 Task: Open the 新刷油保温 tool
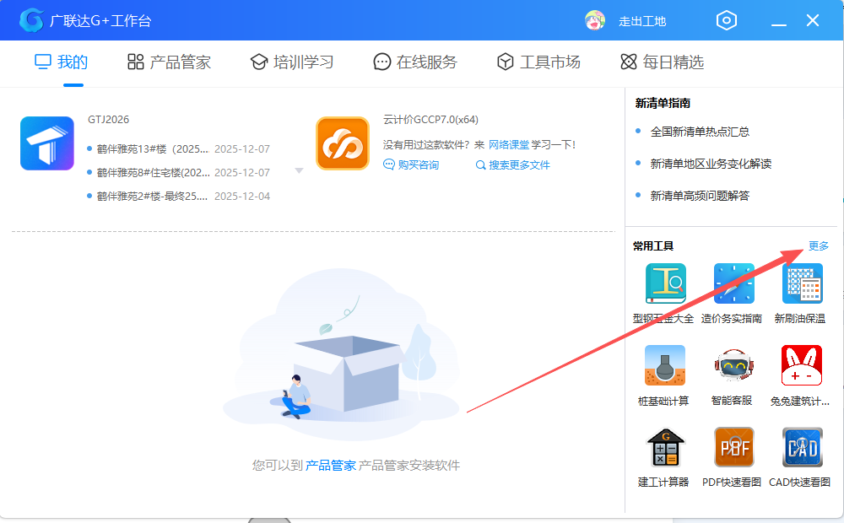pos(801,283)
